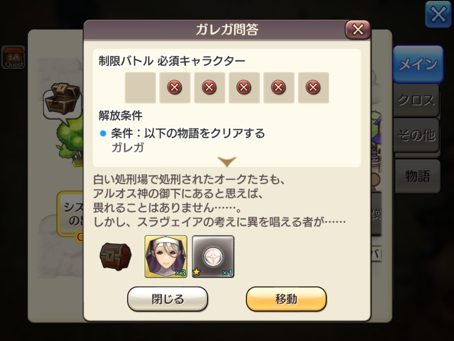Tap the silver star medal reward item
Viewport: 454px width, 341px height.
[213, 256]
